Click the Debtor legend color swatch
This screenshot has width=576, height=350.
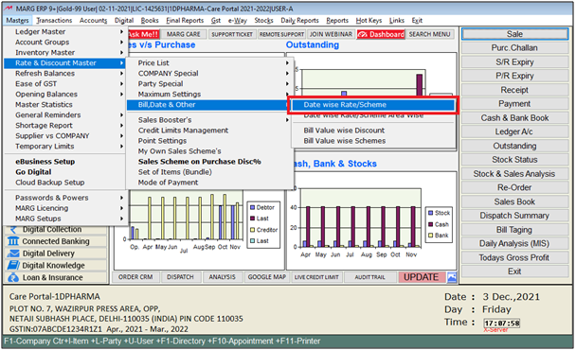pos(252,208)
